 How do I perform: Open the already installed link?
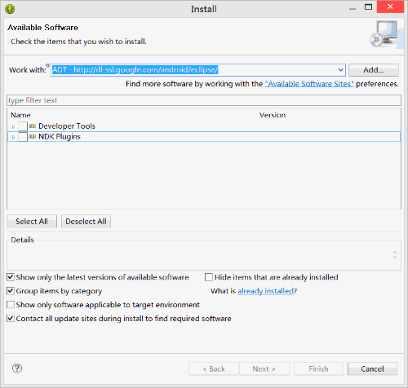(x=266, y=291)
